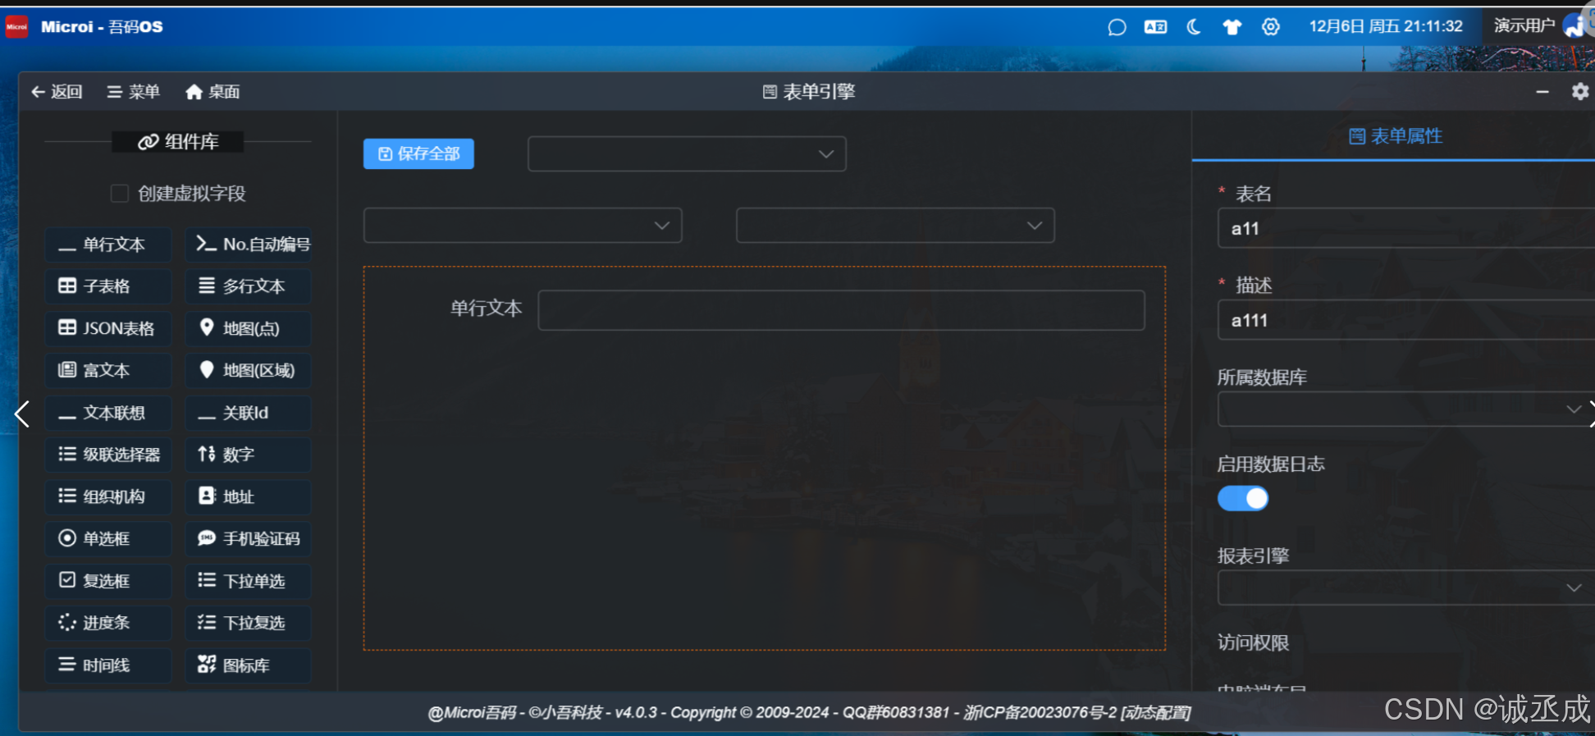Viewport: 1595px width, 736px height.
Task: Add a 地址 component
Action: [249, 496]
